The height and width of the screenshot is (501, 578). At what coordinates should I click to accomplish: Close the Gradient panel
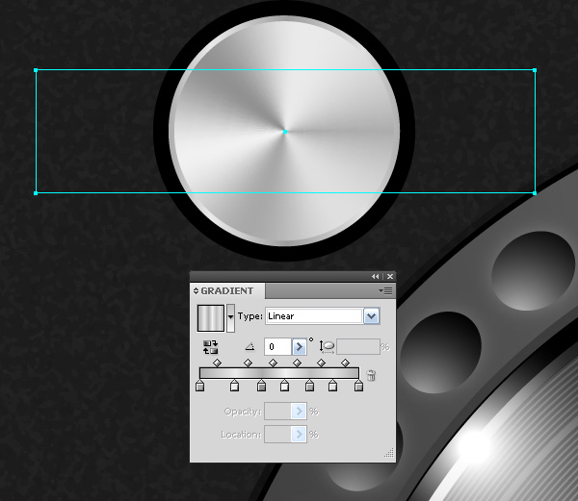click(390, 276)
